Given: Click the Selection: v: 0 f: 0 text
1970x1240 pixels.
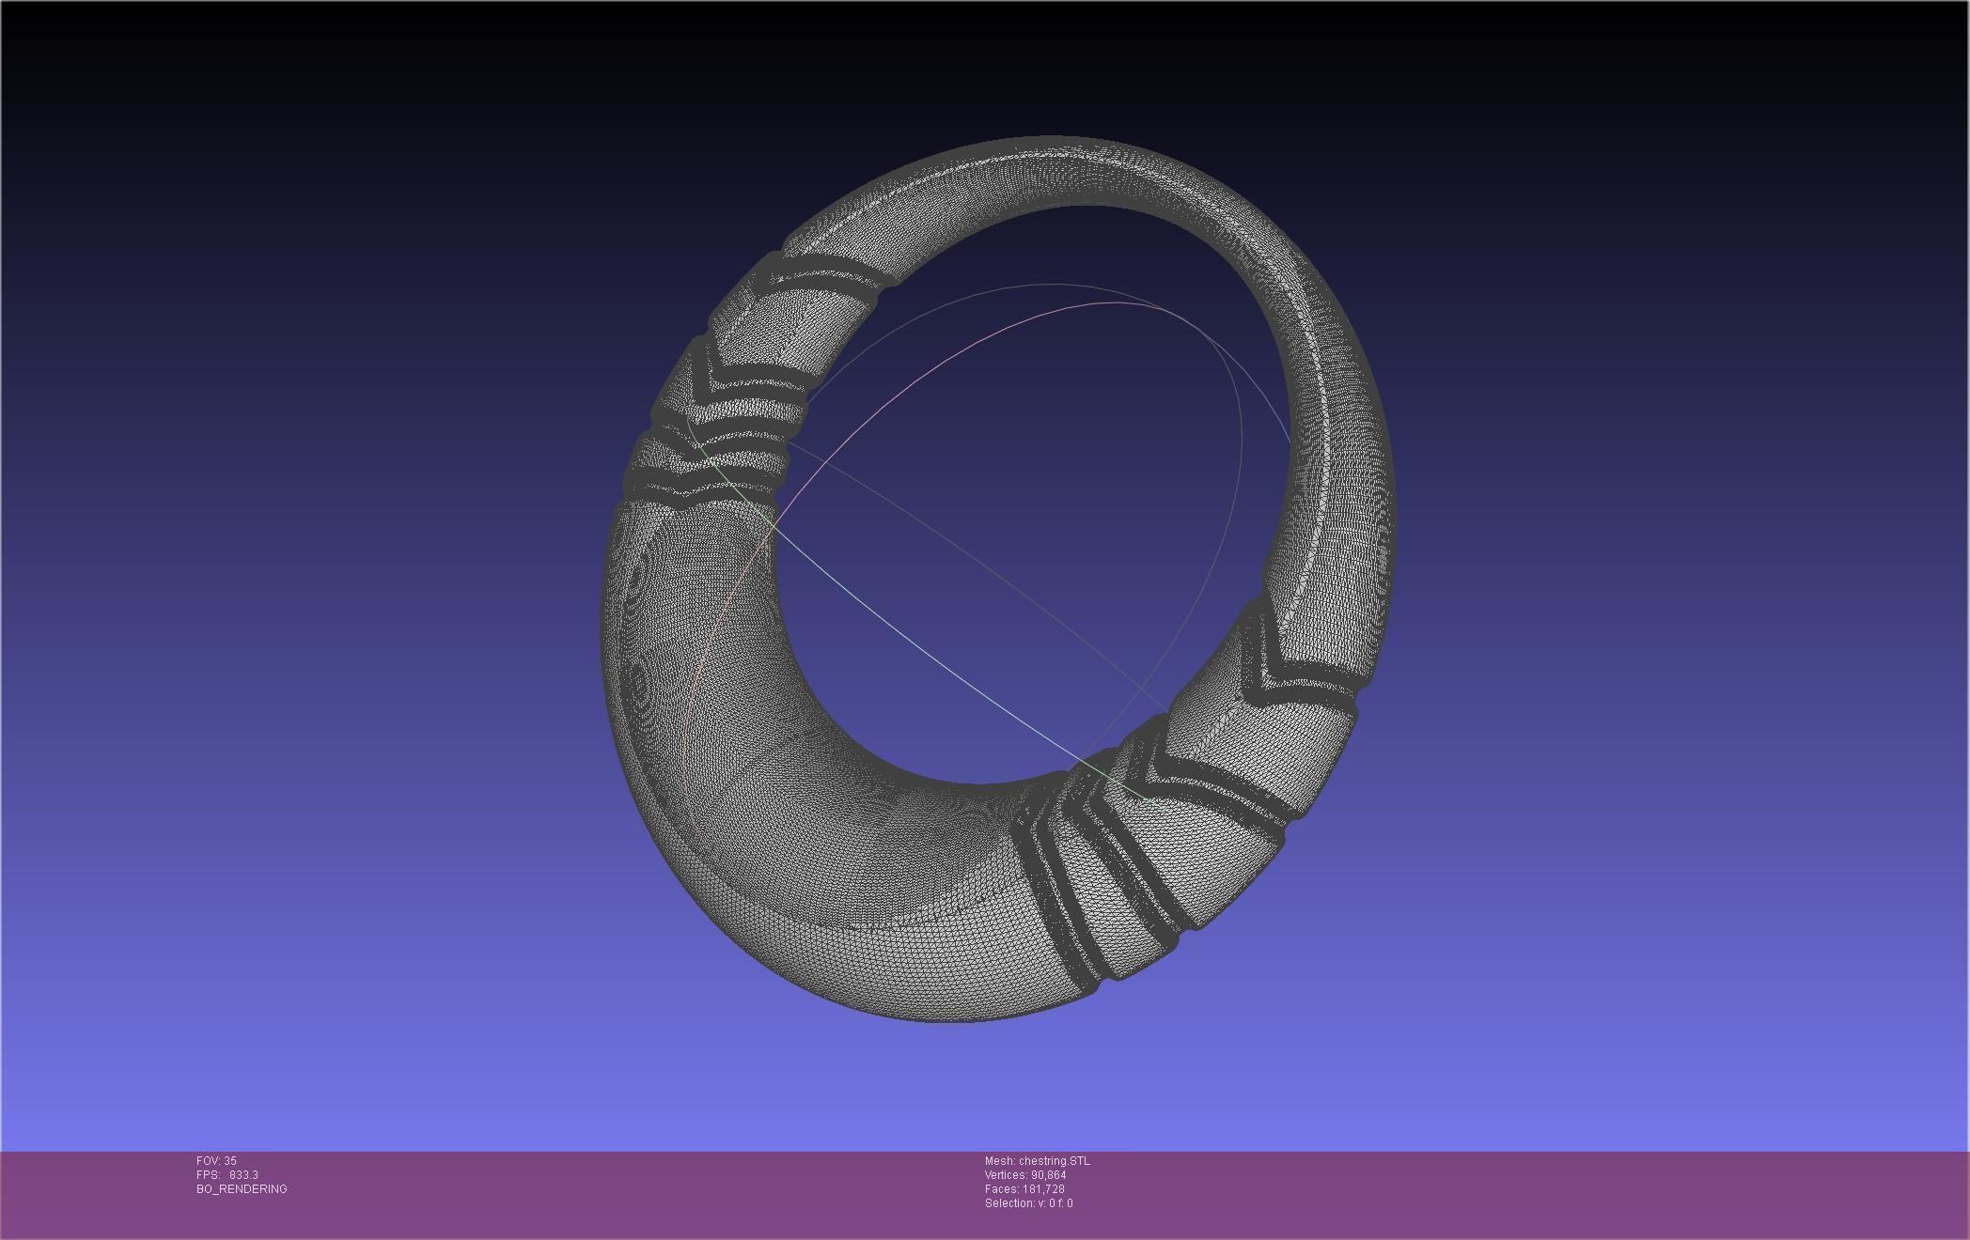Looking at the screenshot, I should point(1029,1203).
